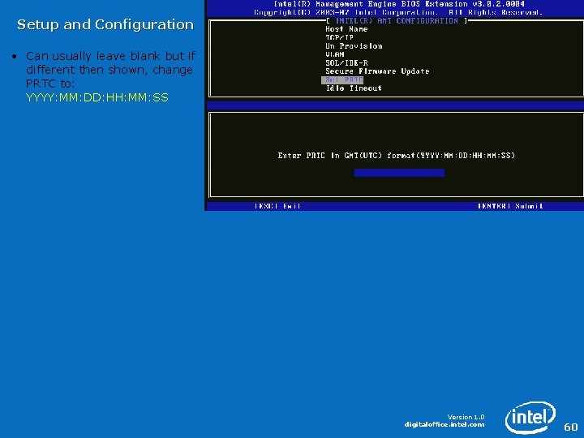Click the Management Engine BIOS Extension title line
The height and width of the screenshot is (438, 584).
pyautogui.click(x=399, y=4)
